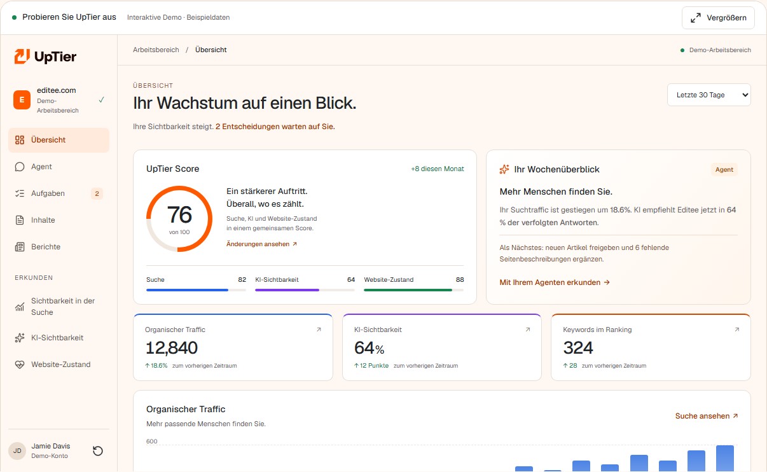Click the reset demo circular arrow icon
This screenshot has width=767, height=472.
pyautogui.click(x=98, y=451)
